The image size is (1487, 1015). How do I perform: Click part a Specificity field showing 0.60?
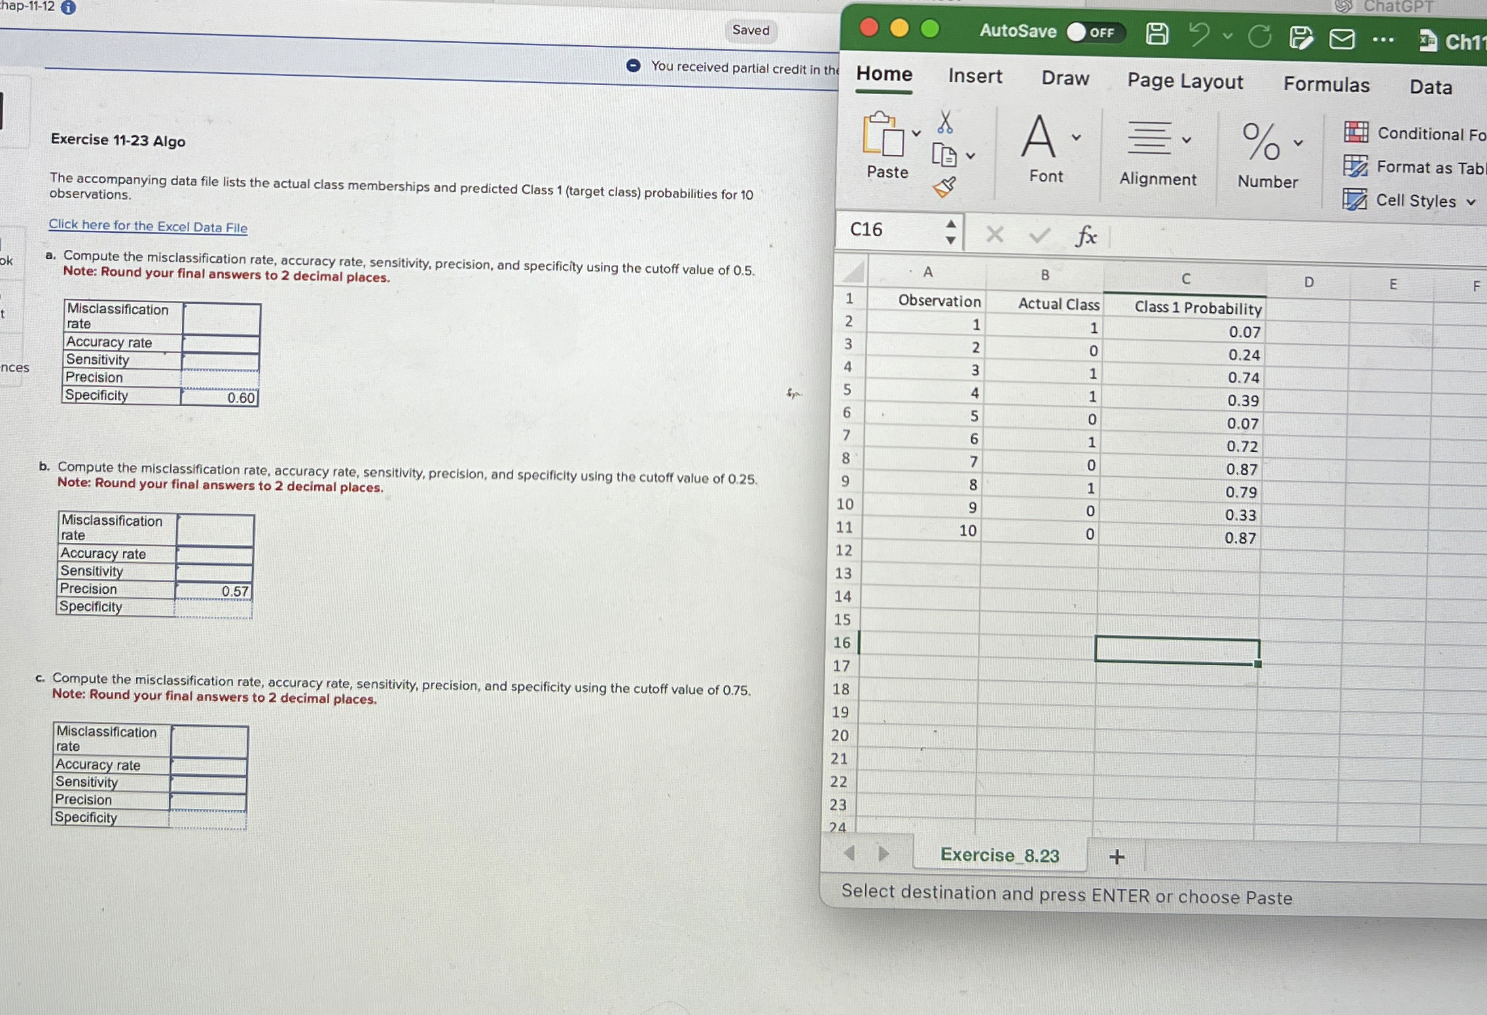pos(219,397)
